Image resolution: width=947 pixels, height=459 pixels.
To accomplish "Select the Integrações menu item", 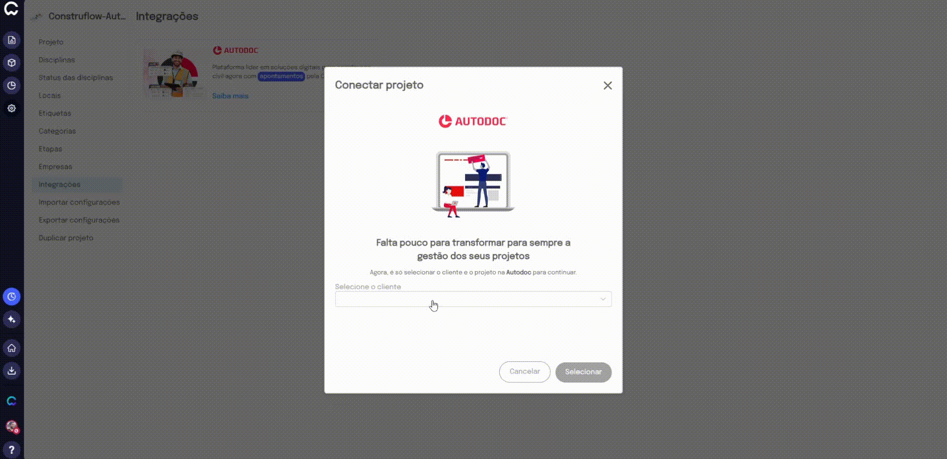I will point(59,185).
